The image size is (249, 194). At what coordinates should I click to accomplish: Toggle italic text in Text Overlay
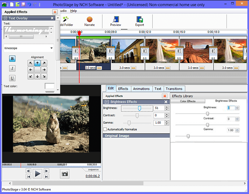12,68
